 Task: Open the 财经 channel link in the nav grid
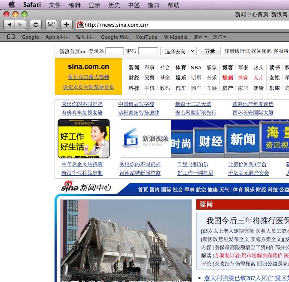click(134, 78)
